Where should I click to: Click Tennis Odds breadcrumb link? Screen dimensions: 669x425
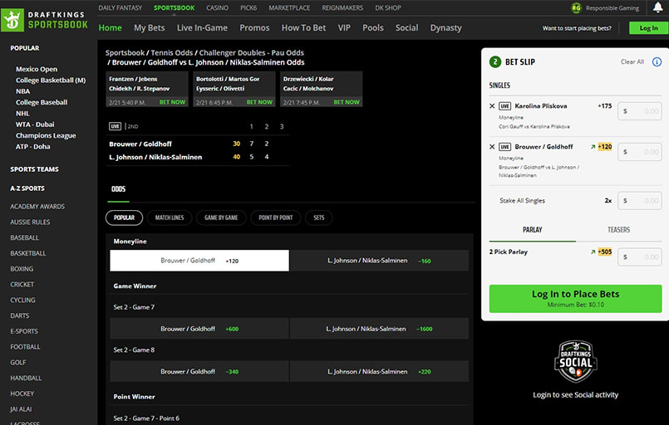click(172, 53)
